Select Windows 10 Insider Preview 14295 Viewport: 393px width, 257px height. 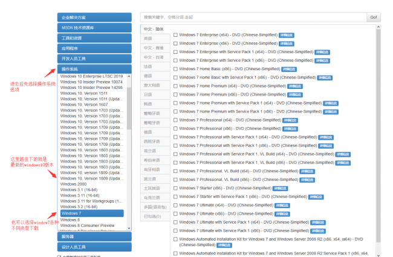[92, 88]
